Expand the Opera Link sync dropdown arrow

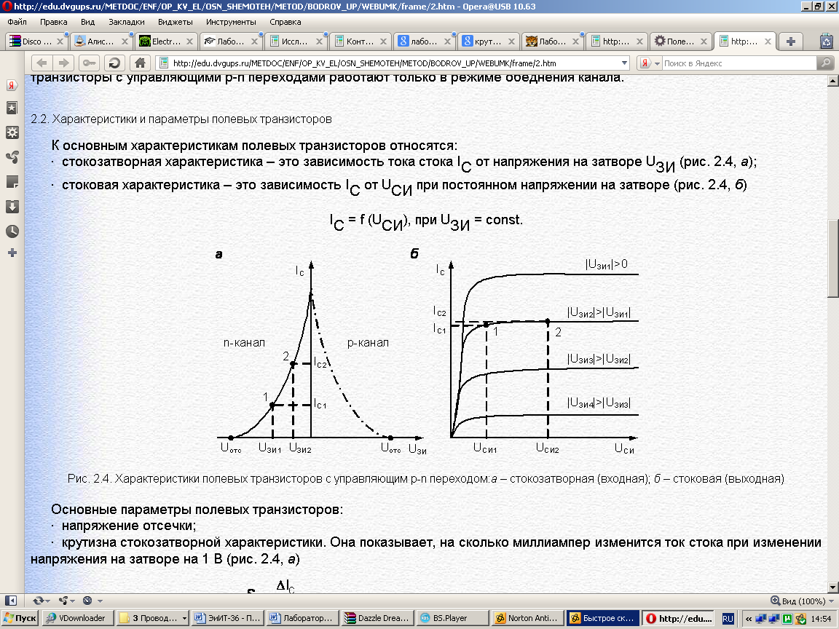coord(48,601)
